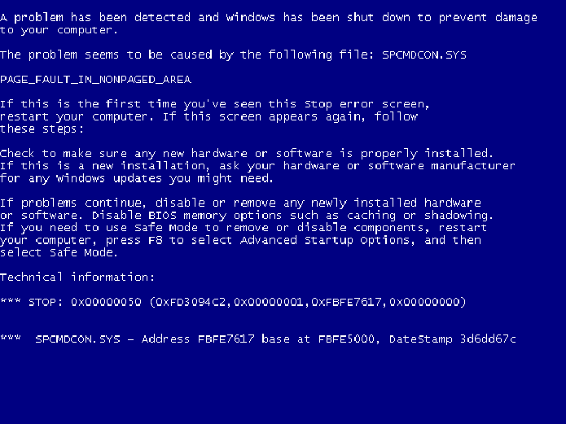
Task: Click the asterisks before the word STOP
Action: 11,301
